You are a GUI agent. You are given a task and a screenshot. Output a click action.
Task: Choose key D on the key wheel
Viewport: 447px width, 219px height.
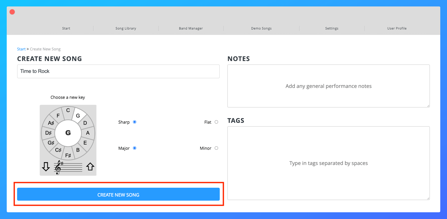coord(85,123)
